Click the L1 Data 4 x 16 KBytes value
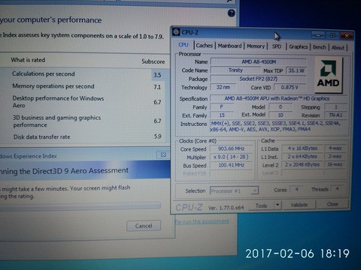The height and width of the screenshot is (270, 361). 302,148
